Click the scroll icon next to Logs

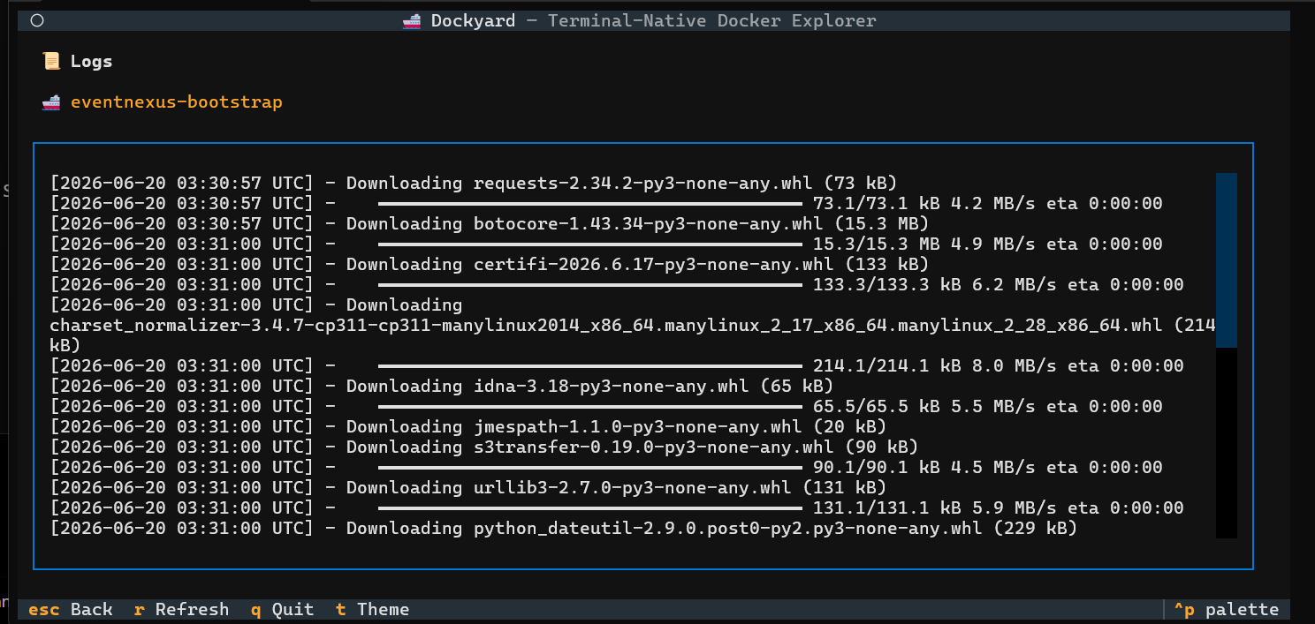coord(51,61)
